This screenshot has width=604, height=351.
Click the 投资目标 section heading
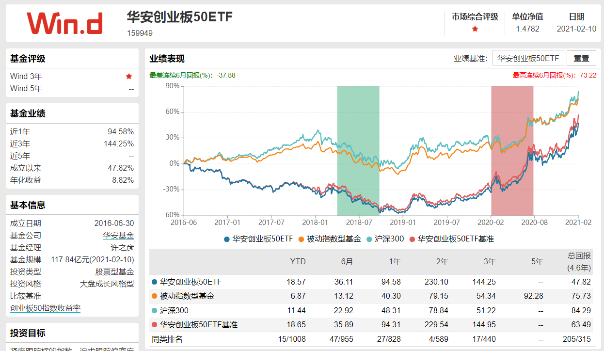pos(28,333)
